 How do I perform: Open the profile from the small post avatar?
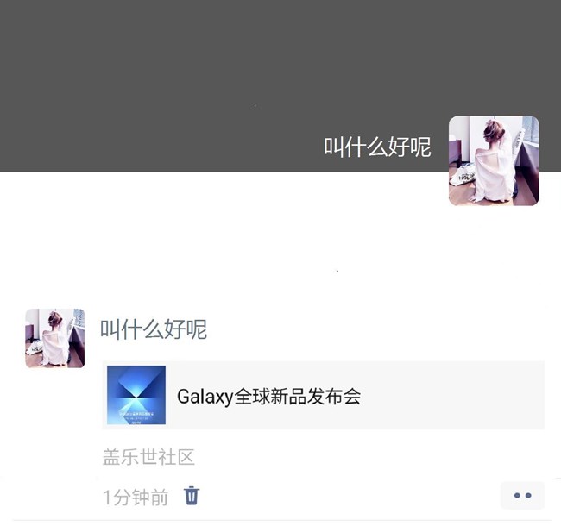(54, 338)
